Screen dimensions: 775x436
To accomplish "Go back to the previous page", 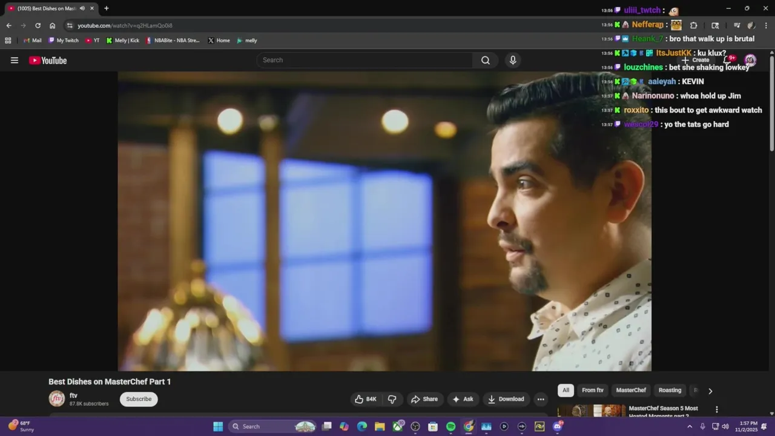I will 8,25.
